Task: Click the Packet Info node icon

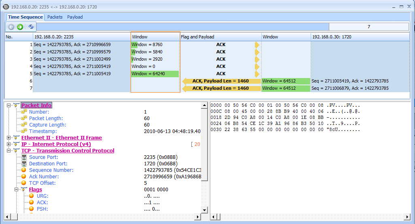Action: (x=16, y=105)
